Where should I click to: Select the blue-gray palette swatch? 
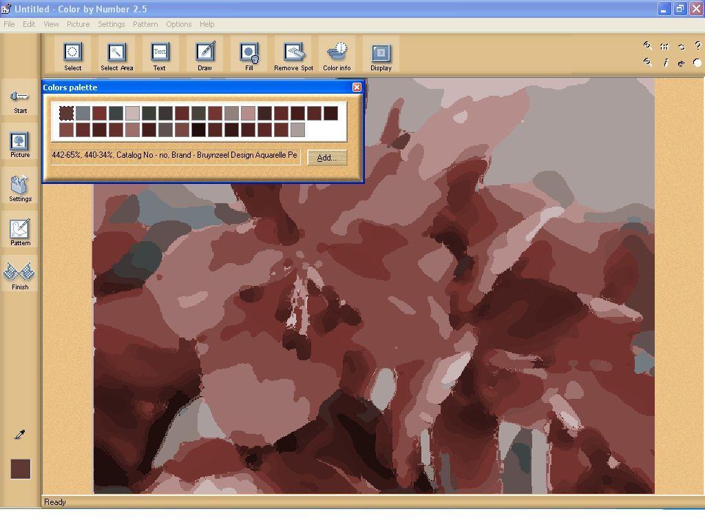[x=83, y=113]
